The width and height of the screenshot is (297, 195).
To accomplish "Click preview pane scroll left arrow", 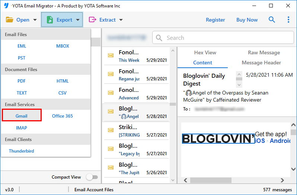I will click(186, 180).
